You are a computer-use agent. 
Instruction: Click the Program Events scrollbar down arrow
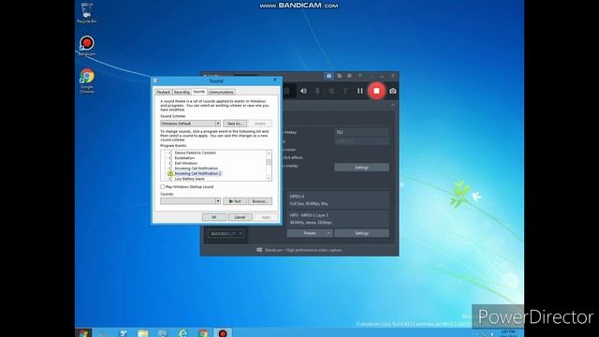click(269, 179)
